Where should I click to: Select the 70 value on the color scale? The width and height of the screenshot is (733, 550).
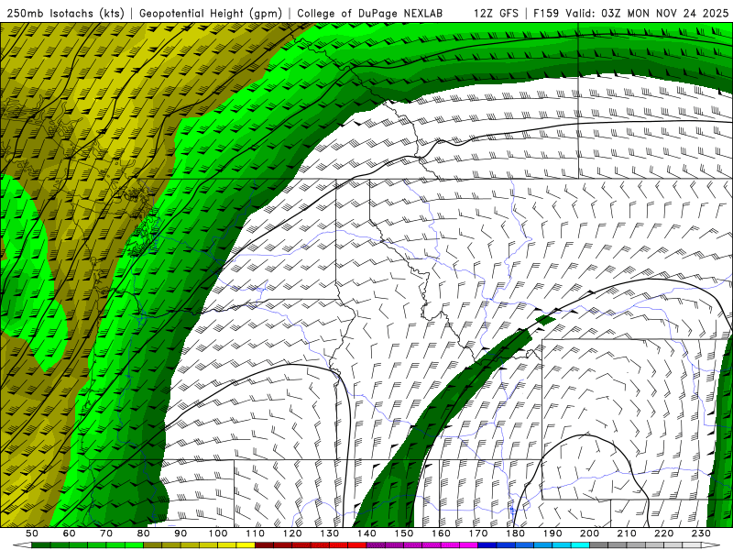point(106,533)
